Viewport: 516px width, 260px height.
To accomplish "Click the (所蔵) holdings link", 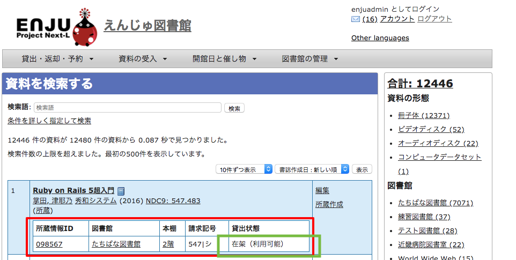I will (43, 210).
